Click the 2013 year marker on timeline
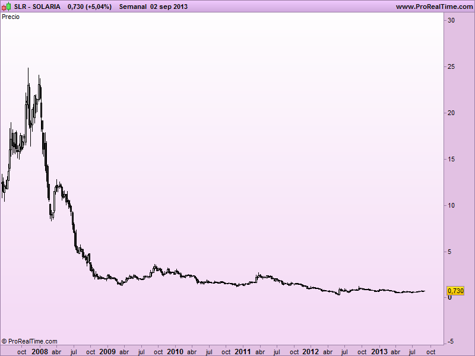 [x=379, y=352]
